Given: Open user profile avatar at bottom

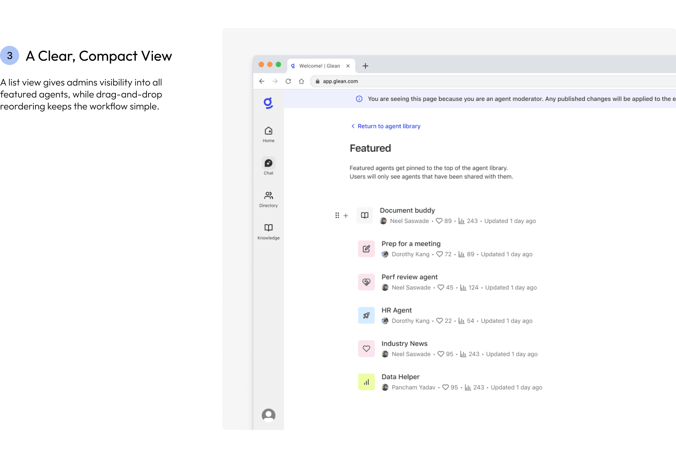Looking at the screenshot, I should tap(268, 415).
